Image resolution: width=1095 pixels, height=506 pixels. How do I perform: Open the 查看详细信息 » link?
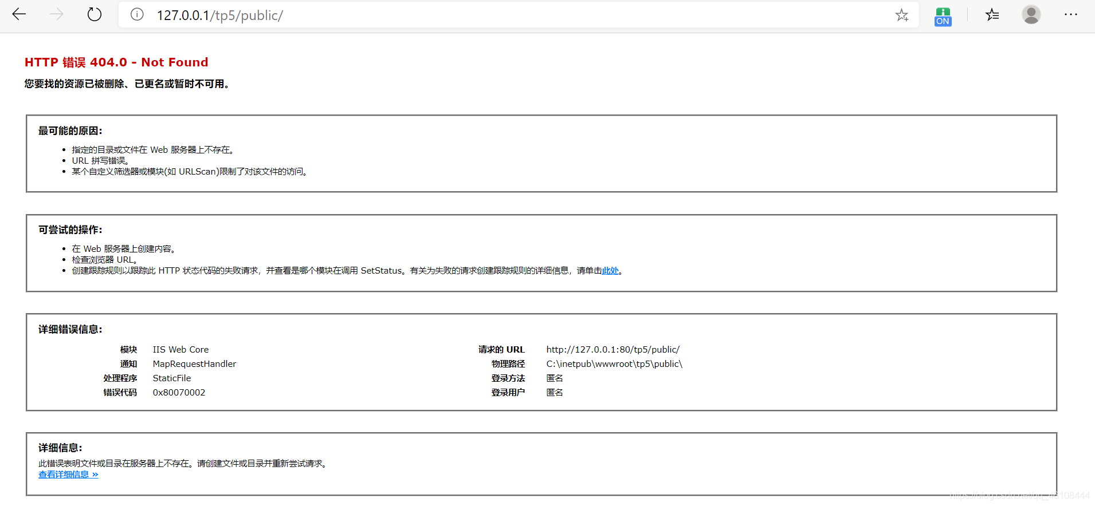pos(68,475)
